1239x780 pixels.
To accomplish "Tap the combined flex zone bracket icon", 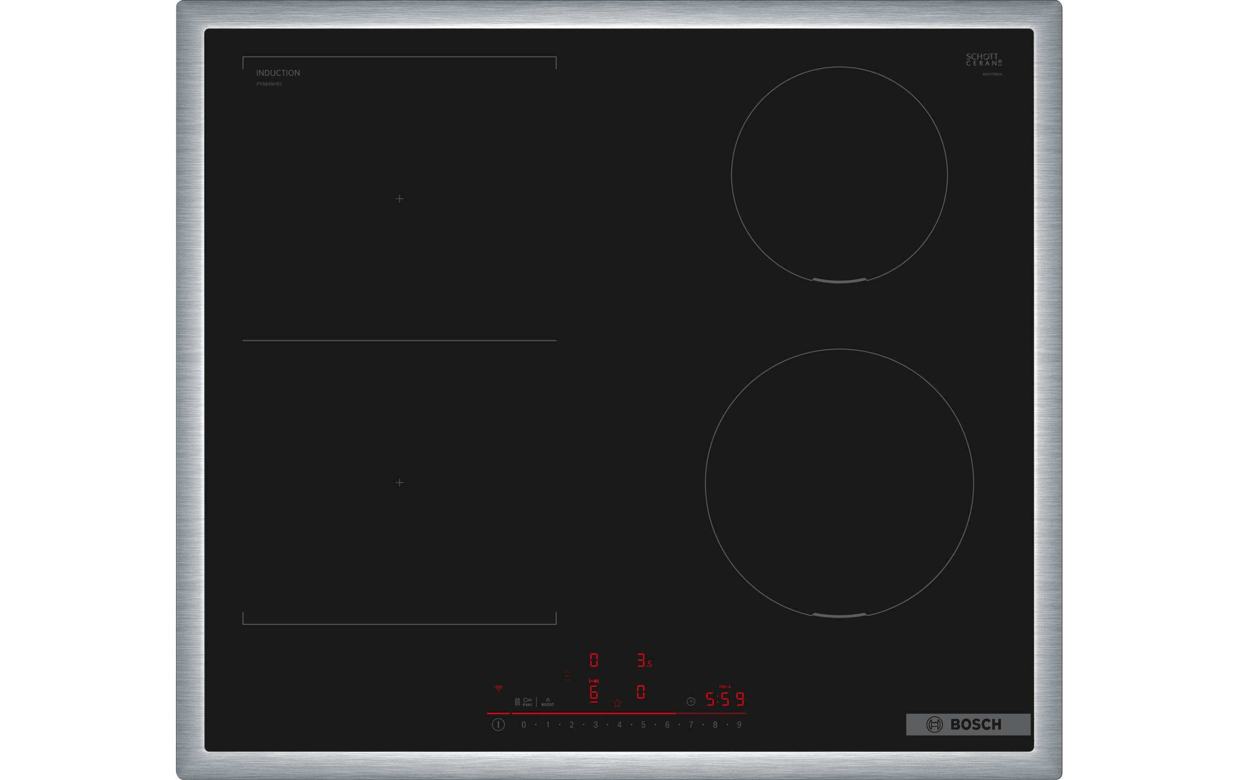I will click(x=567, y=676).
